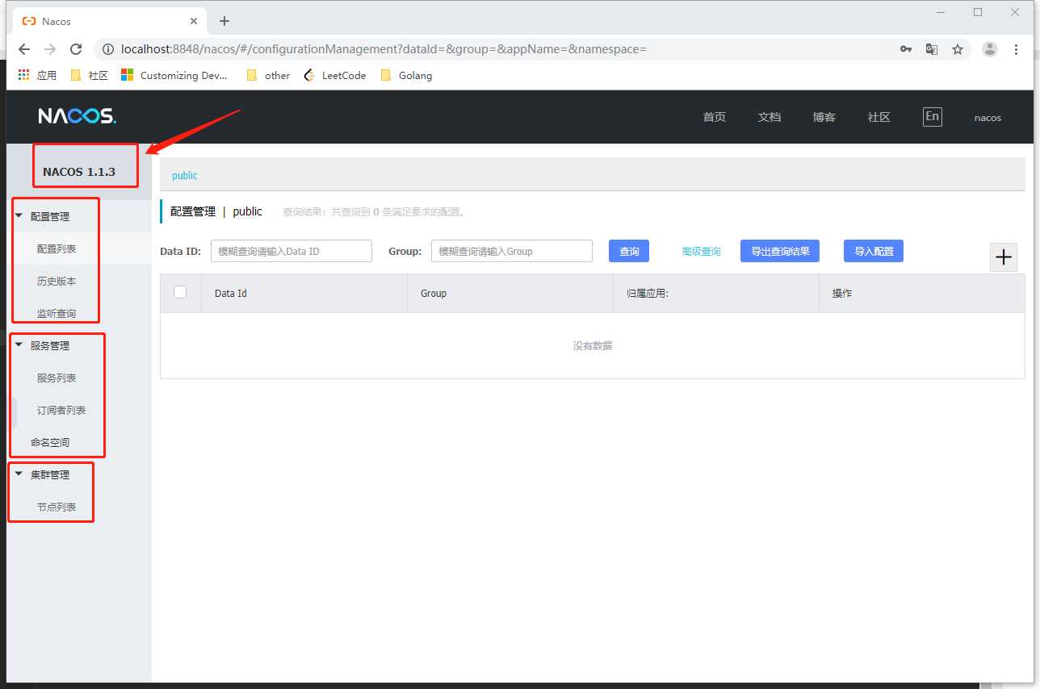The image size is (1040, 689).
Task: Open Chrome three-dot menu
Action: point(1017,49)
